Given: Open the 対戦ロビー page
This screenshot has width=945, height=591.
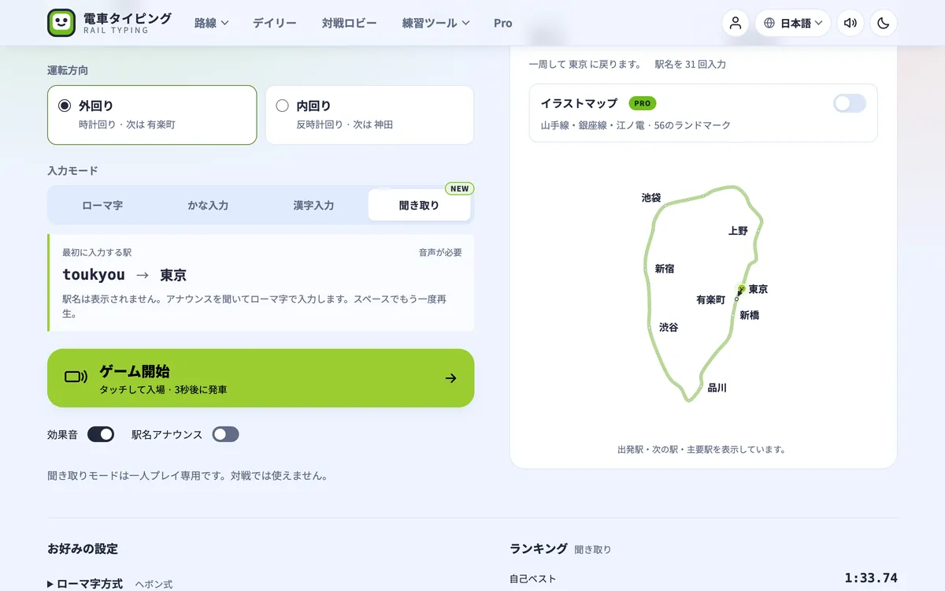Looking at the screenshot, I should tap(349, 23).
